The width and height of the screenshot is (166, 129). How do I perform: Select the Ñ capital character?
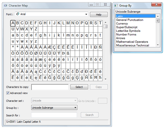(100, 47)
